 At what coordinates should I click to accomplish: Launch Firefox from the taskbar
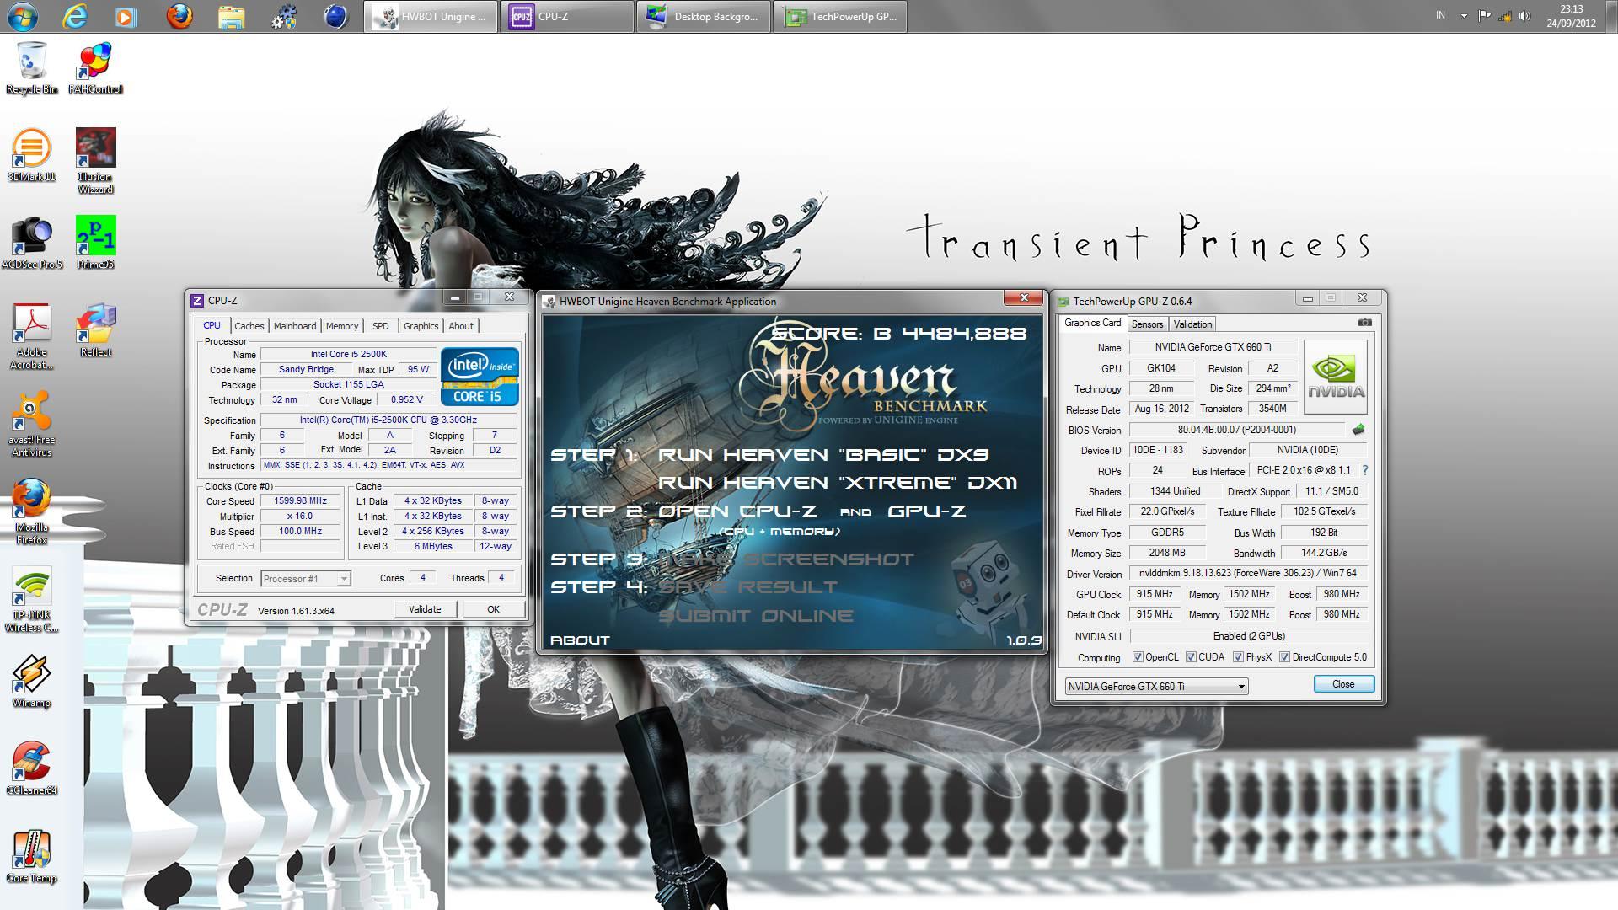179,16
